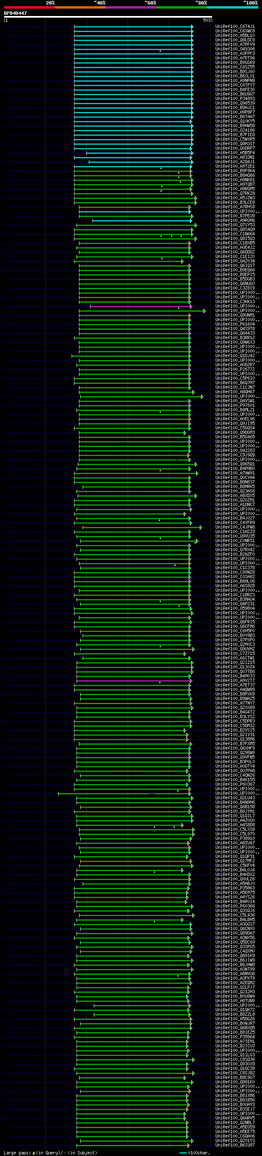Select hit UniRef100_Q64433
262x1156 pixels.
tap(235, 333)
